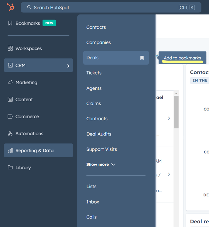
Task: Click the Bookmarks icon in sidebar
Action: click(10, 23)
